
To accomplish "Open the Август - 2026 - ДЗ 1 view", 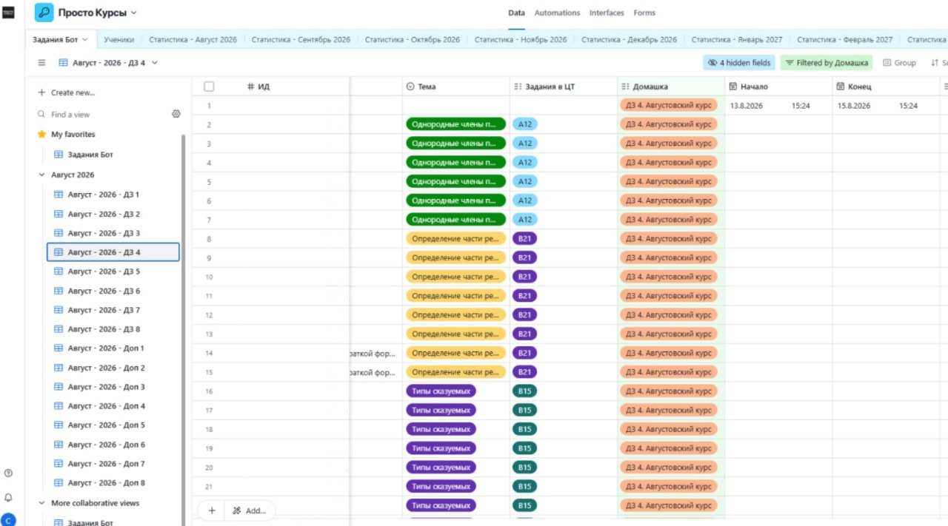I will [x=113, y=195].
